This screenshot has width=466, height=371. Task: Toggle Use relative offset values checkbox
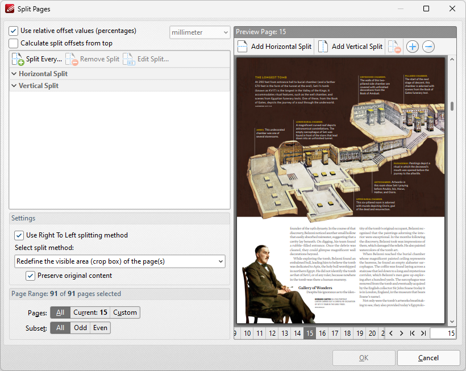[14, 31]
